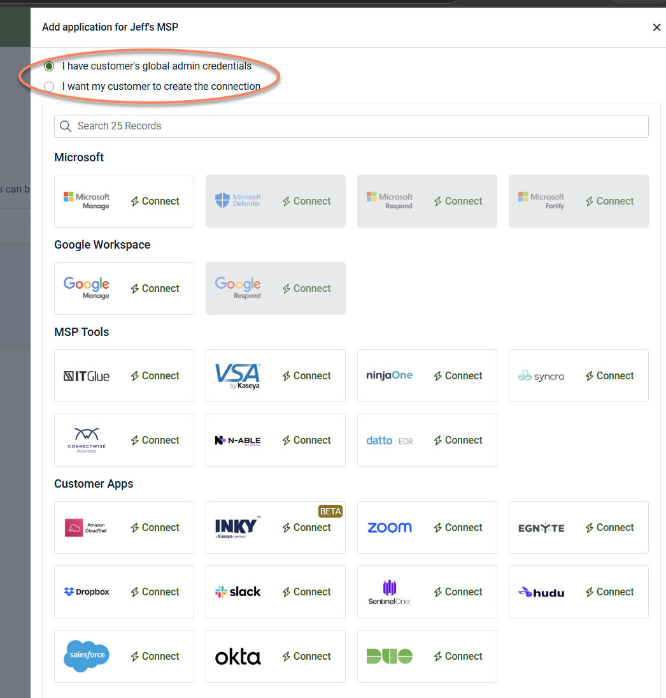Click the NinjaOne logo
The height and width of the screenshot is (698, 666).
pos(390,375)
